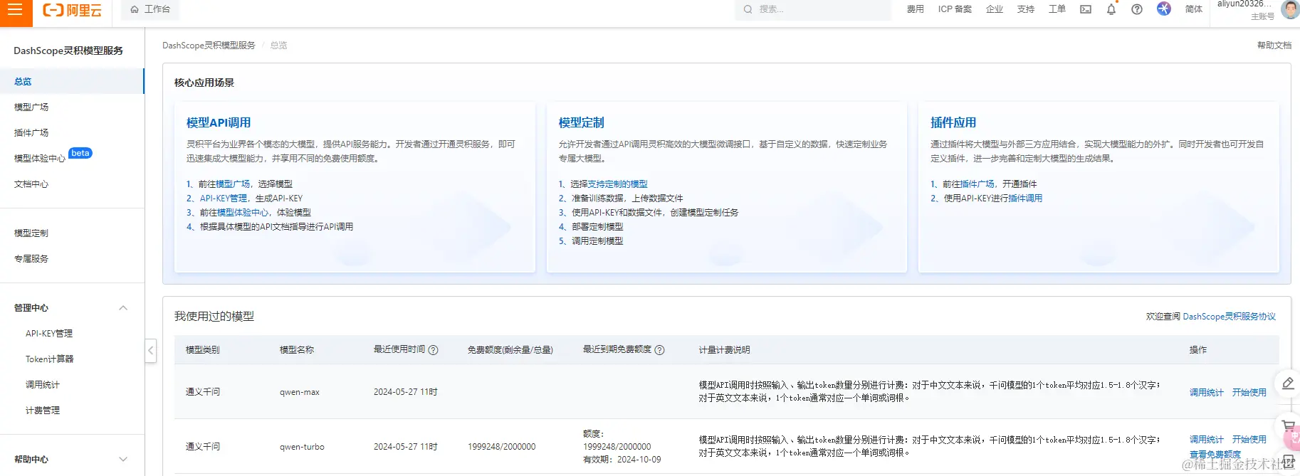Open the 企业 menu

coord(995,9)
